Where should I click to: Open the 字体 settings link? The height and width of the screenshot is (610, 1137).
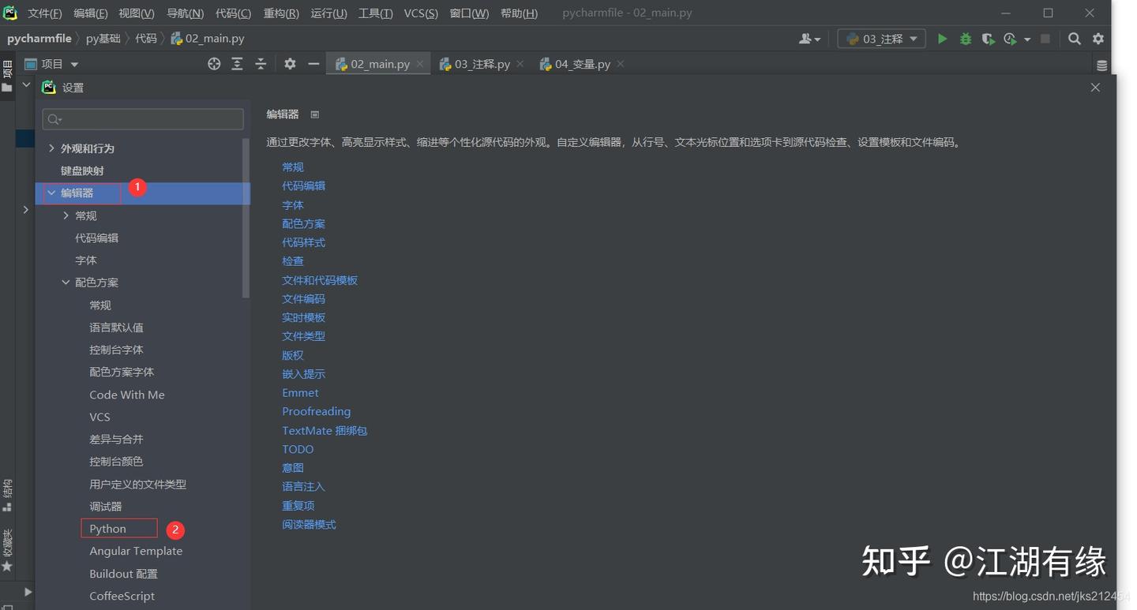tap(292, 204)
